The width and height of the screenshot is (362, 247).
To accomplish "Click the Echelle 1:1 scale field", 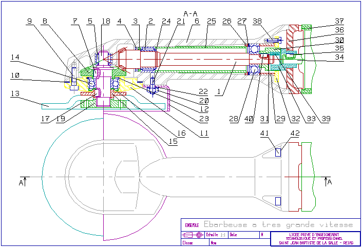I will [x=216, y=235].
